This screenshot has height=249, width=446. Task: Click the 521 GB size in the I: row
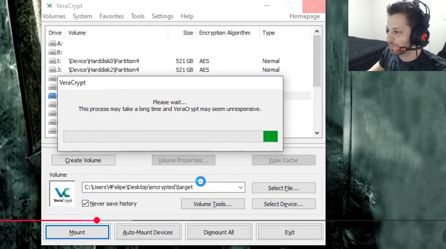(185, 61)
